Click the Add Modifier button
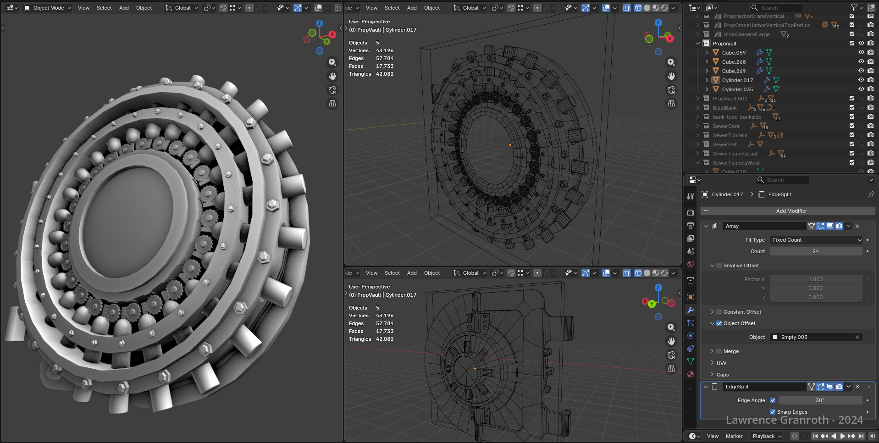Viewport: 879px width, 443px height. (x=791, y=211)
